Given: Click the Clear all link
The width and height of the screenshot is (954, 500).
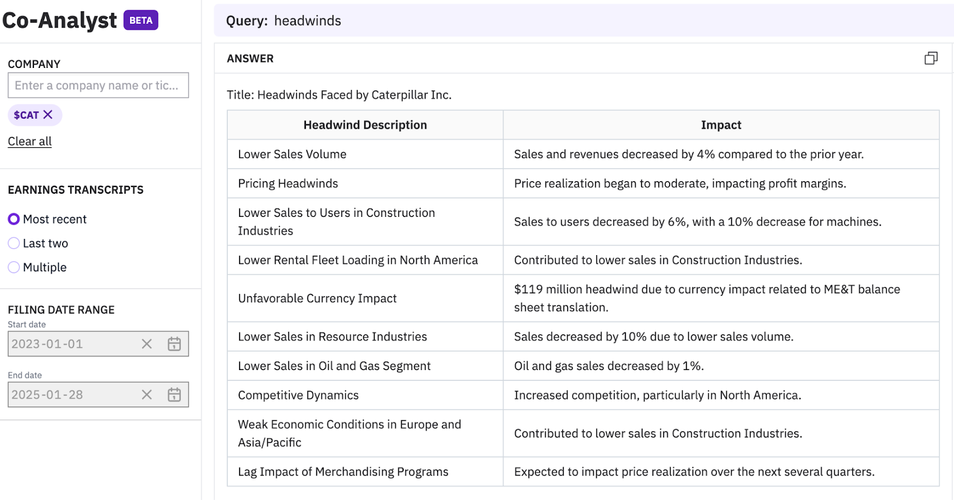Looking at the screenshot, I should pyautogui.click(x=30, y=141).
